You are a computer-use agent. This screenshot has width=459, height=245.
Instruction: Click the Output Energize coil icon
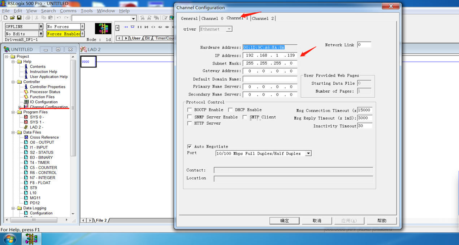click(153, 27)
